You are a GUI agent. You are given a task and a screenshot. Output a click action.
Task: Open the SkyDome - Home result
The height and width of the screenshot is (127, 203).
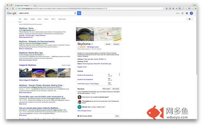pyautogui.click(x=26, y=28)
